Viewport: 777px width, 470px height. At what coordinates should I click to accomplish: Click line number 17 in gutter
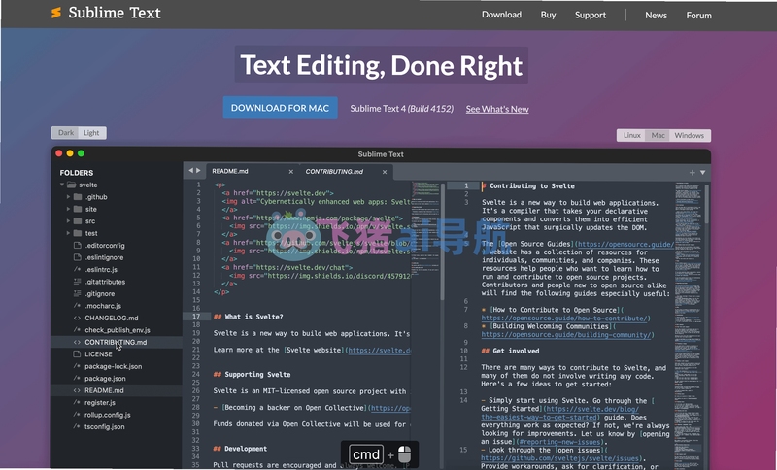pos(196,317)
